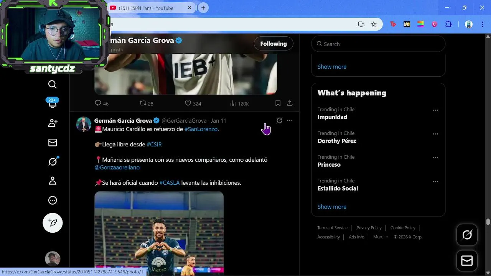Open the IEB+ jersey image
The image size is (491, 276).
point(186,74)
